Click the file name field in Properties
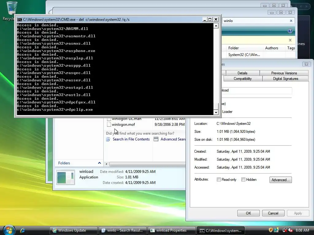 [x=257, y=91]
